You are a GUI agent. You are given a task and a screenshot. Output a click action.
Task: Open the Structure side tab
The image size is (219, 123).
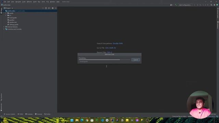point(1,97)
